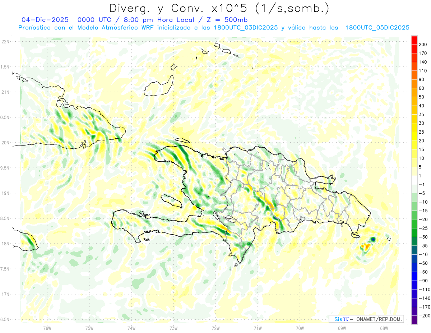Click the '68W' longitude label
Image resolution: width=431 pixels, height=333 pixels.
point(384,328)
